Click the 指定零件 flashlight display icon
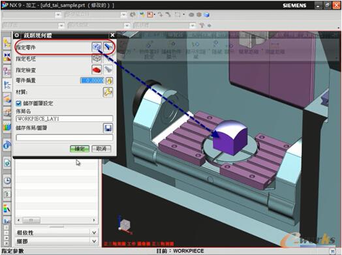Viewport: 342px width, 255px height. (x=108, y=47)
